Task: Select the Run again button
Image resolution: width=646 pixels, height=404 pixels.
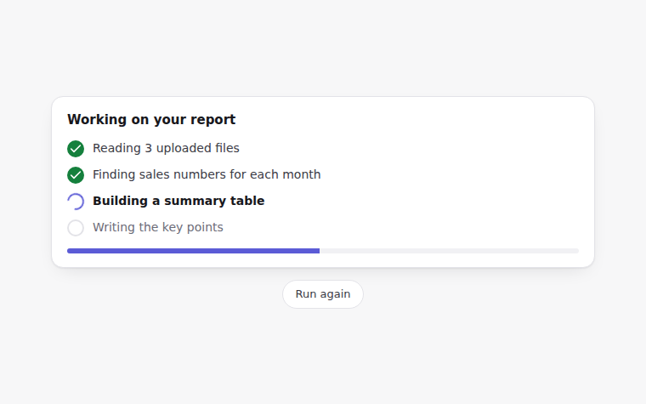Action: pyautogui.click(x=323, y=294)
